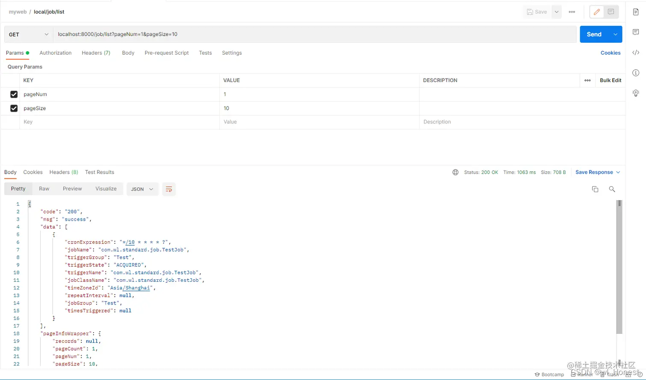Click the "cronExpression" line in the response

pyautogui.click(x=118, y=242)
